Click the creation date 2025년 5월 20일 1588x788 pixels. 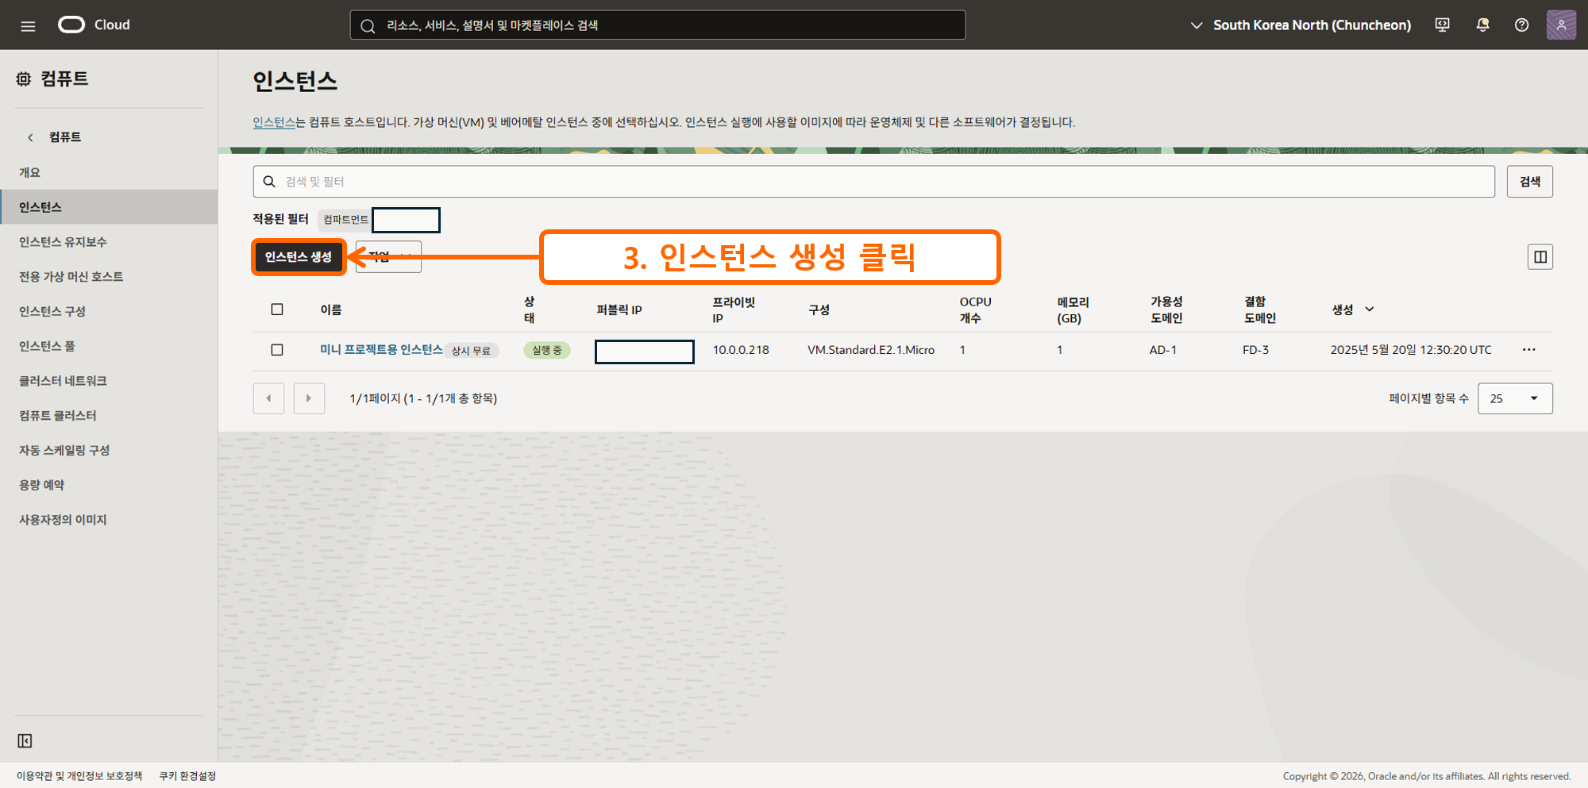pos(1411,350)
